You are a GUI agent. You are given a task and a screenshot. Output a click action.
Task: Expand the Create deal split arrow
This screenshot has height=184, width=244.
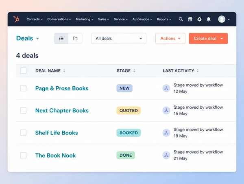tap(222, 39)
